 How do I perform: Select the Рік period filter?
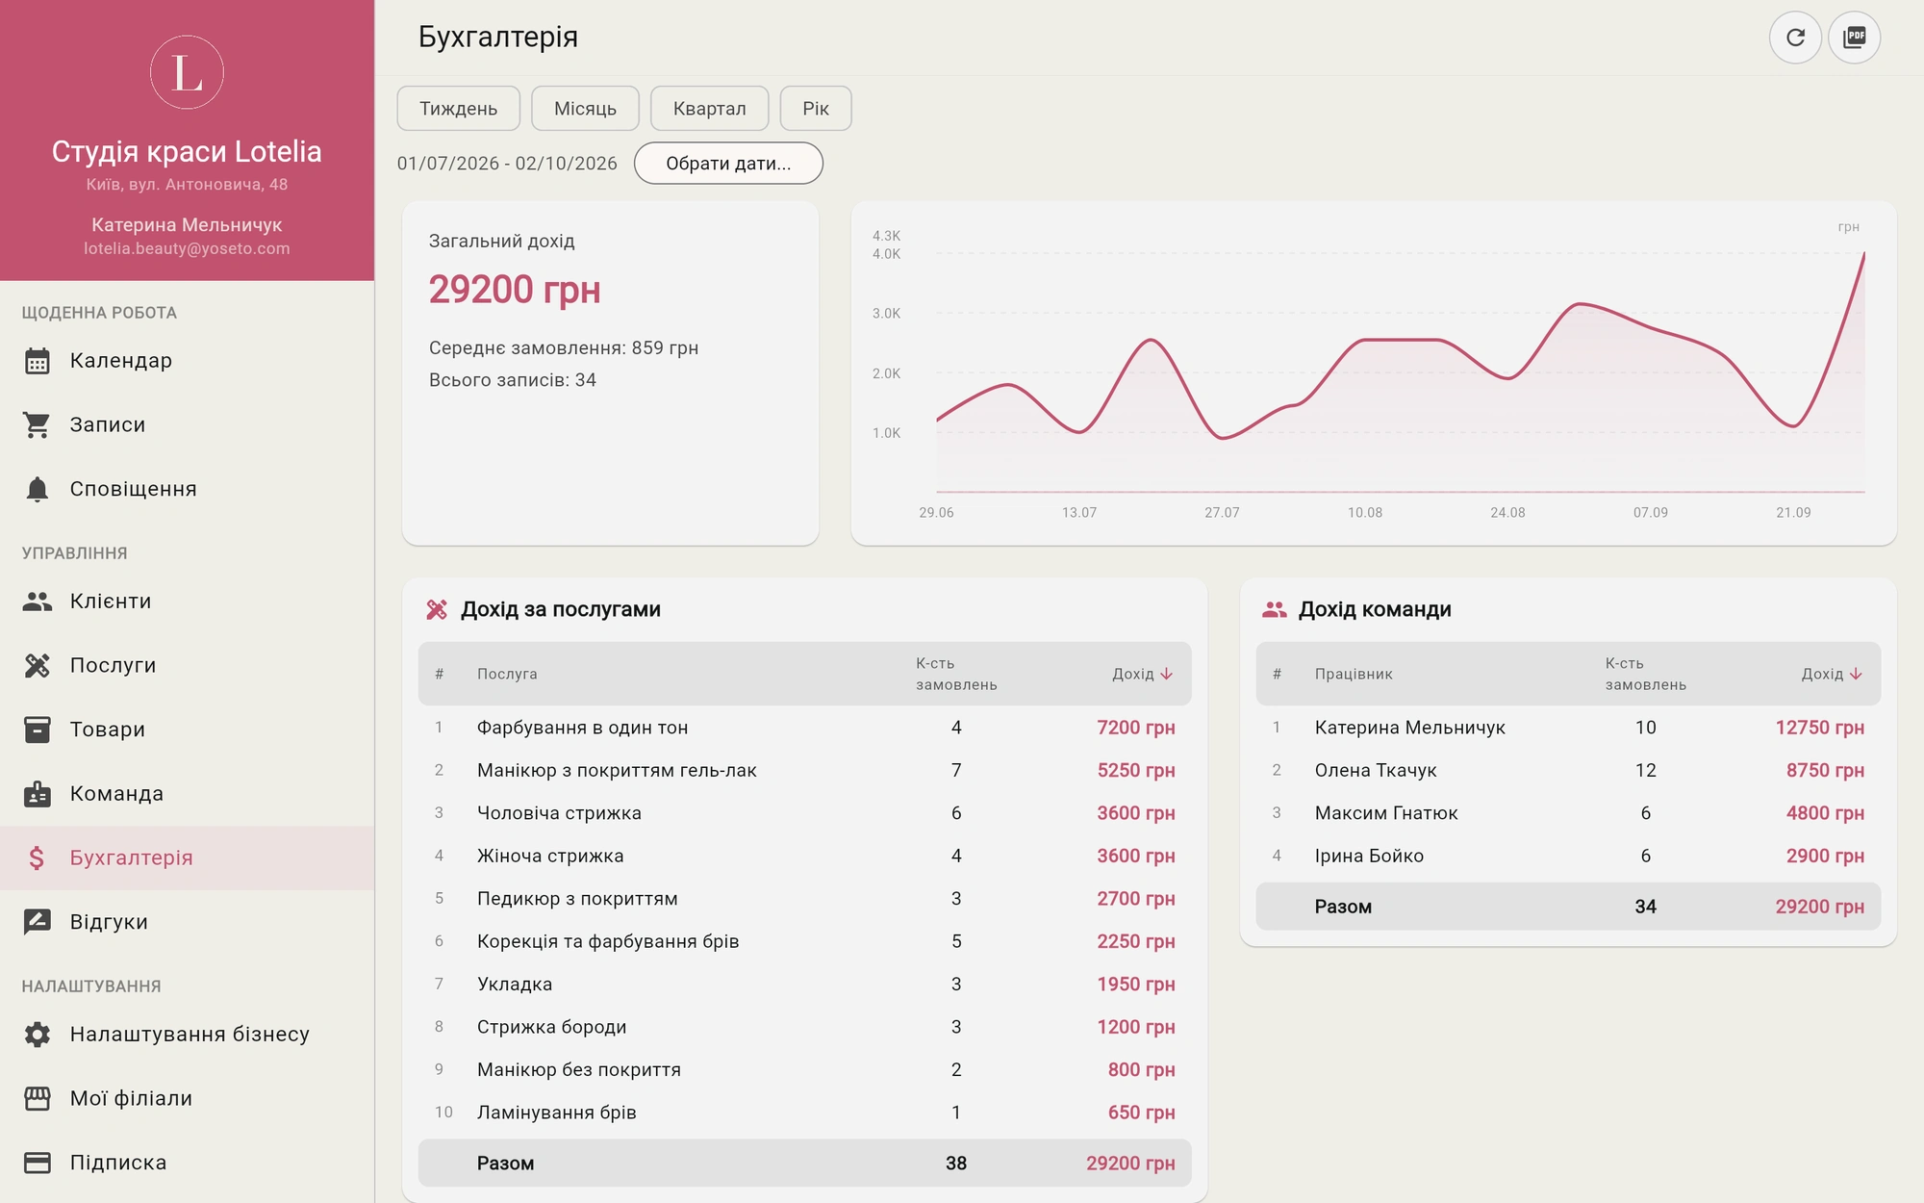[x=816, y=108]
